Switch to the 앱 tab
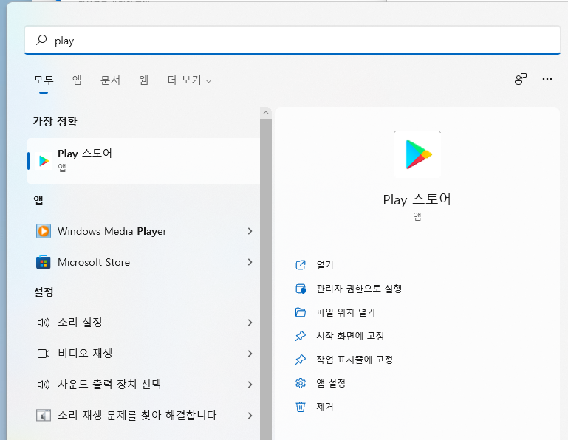Screen dimensions: 568x440 (x=77, y=80)
